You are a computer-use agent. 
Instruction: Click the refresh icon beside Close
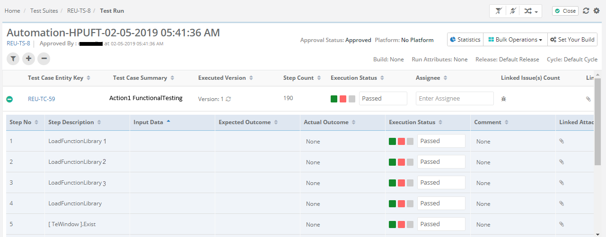click(586, 11)
